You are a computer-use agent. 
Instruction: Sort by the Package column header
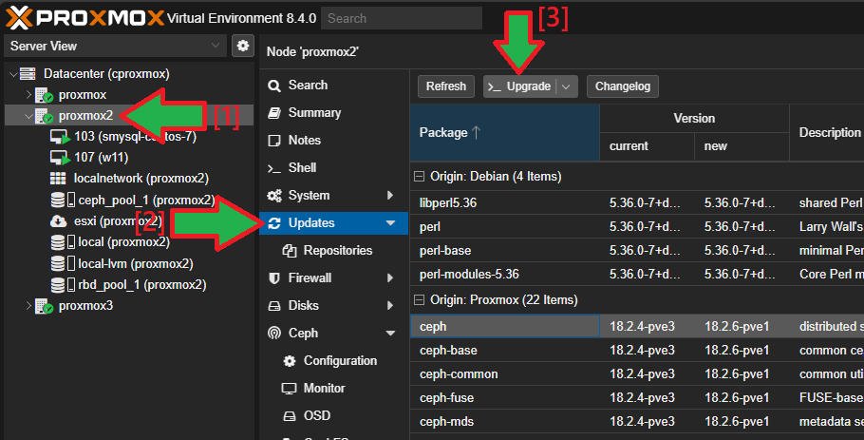coord(505,132)
